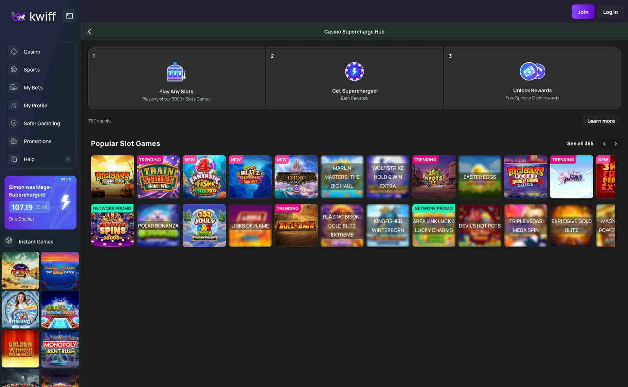Open Kingfisher Winterborn game
The image size is (628, 387).
388,226
